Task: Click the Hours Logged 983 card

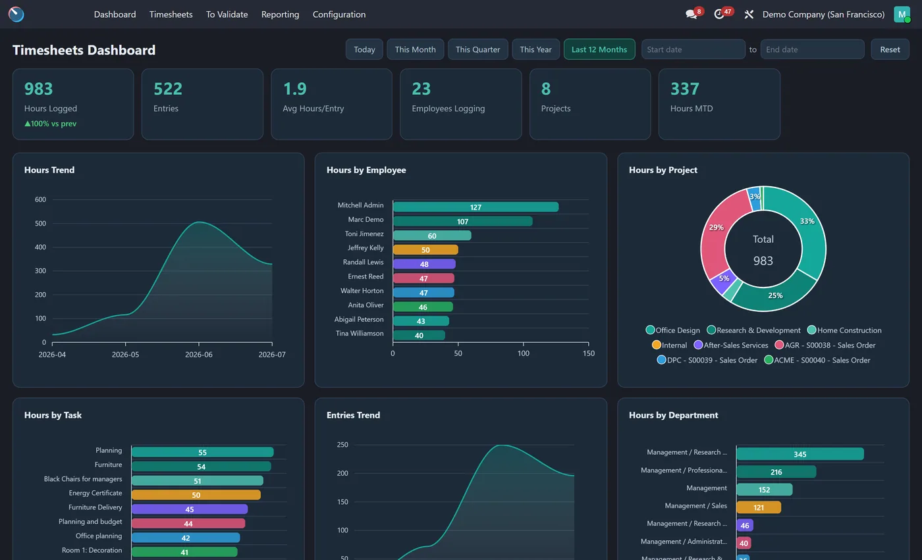Action: pyautogui.click(x=73, y=104)
